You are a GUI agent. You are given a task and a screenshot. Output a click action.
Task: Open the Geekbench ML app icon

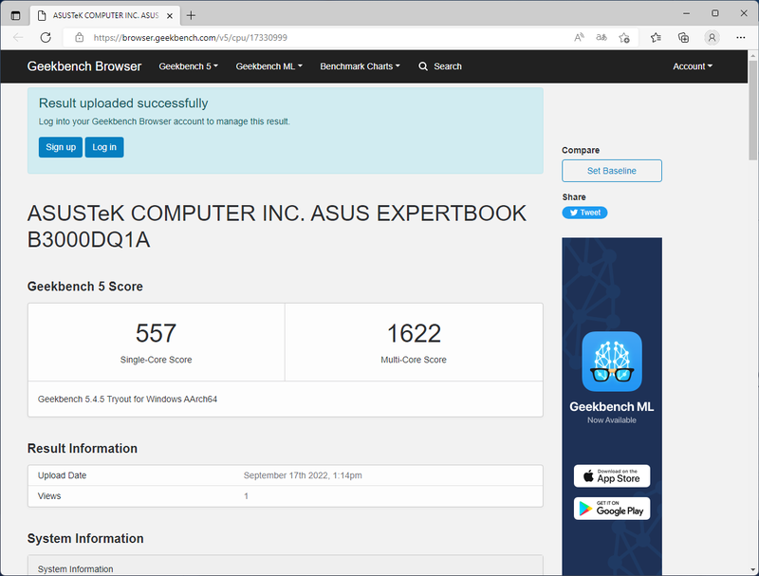point(611,362)
